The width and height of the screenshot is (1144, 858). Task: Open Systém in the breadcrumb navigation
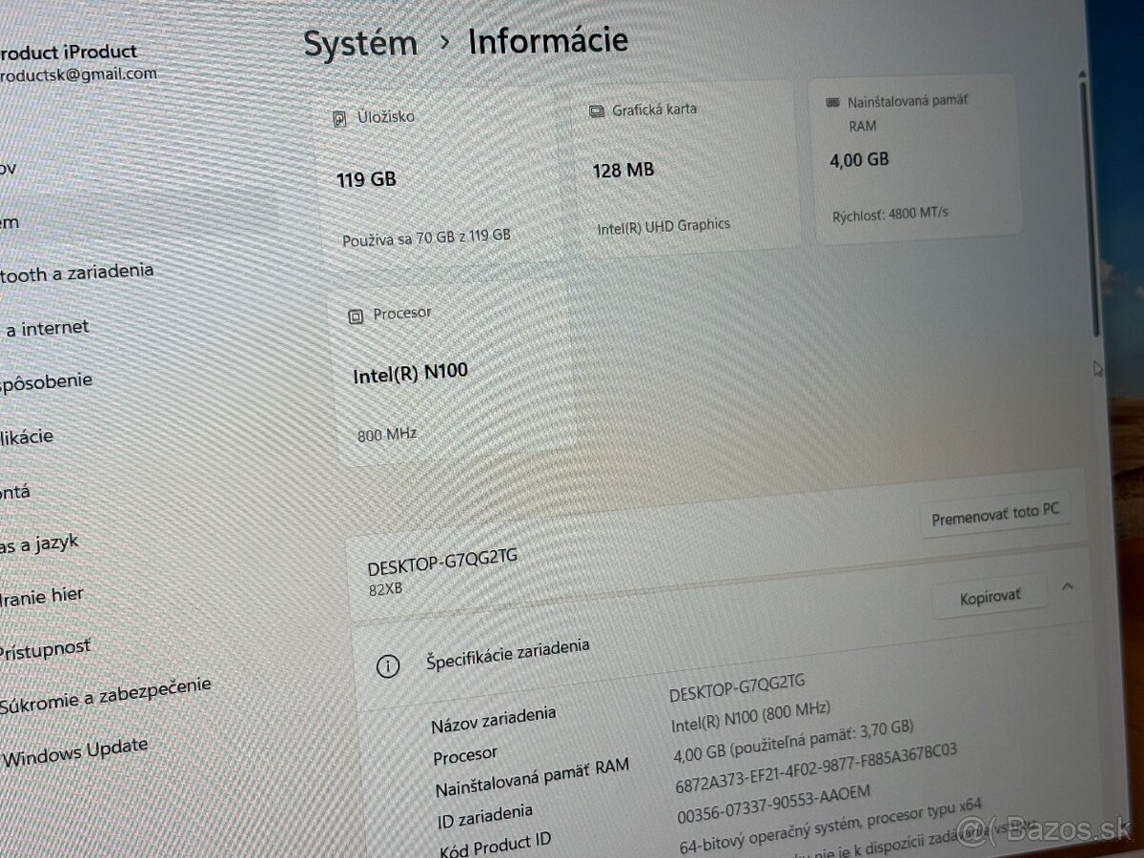point(359,42)
